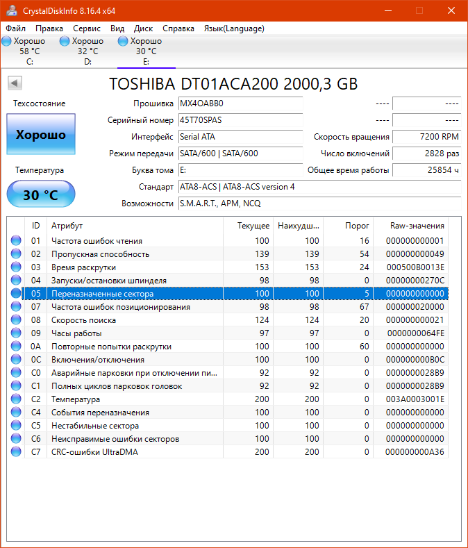This screenshot has height=548, width=468.
Task: Select disk E: status orb at 30 °C
Action: click(123, 41)
